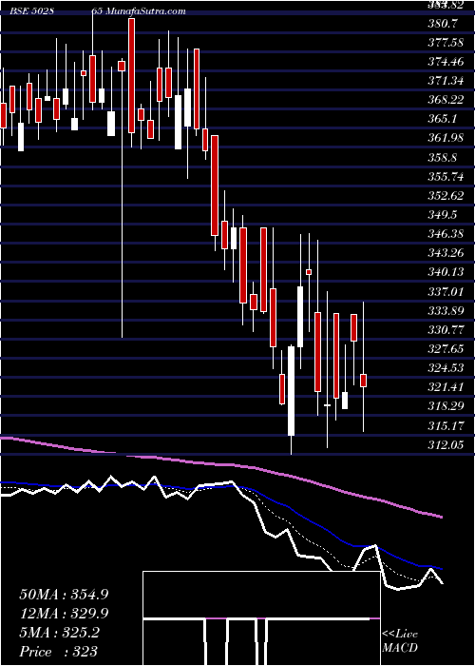The image size is (475, 666).
Task: Click the 368.22 price axis label
Action: pyautogui.click(x=446, y=100)
